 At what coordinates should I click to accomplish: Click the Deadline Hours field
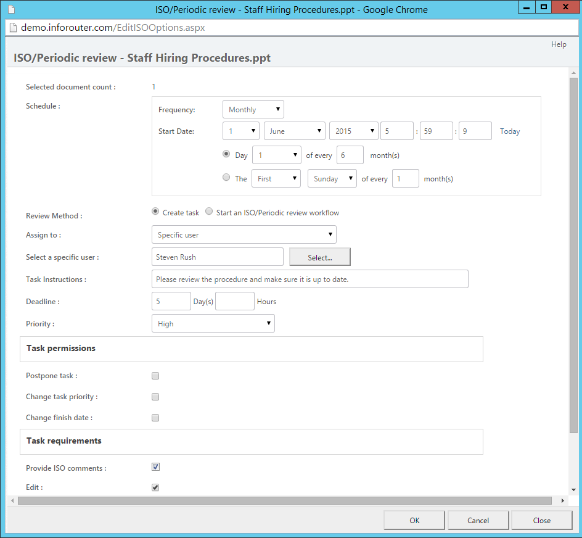234,301
